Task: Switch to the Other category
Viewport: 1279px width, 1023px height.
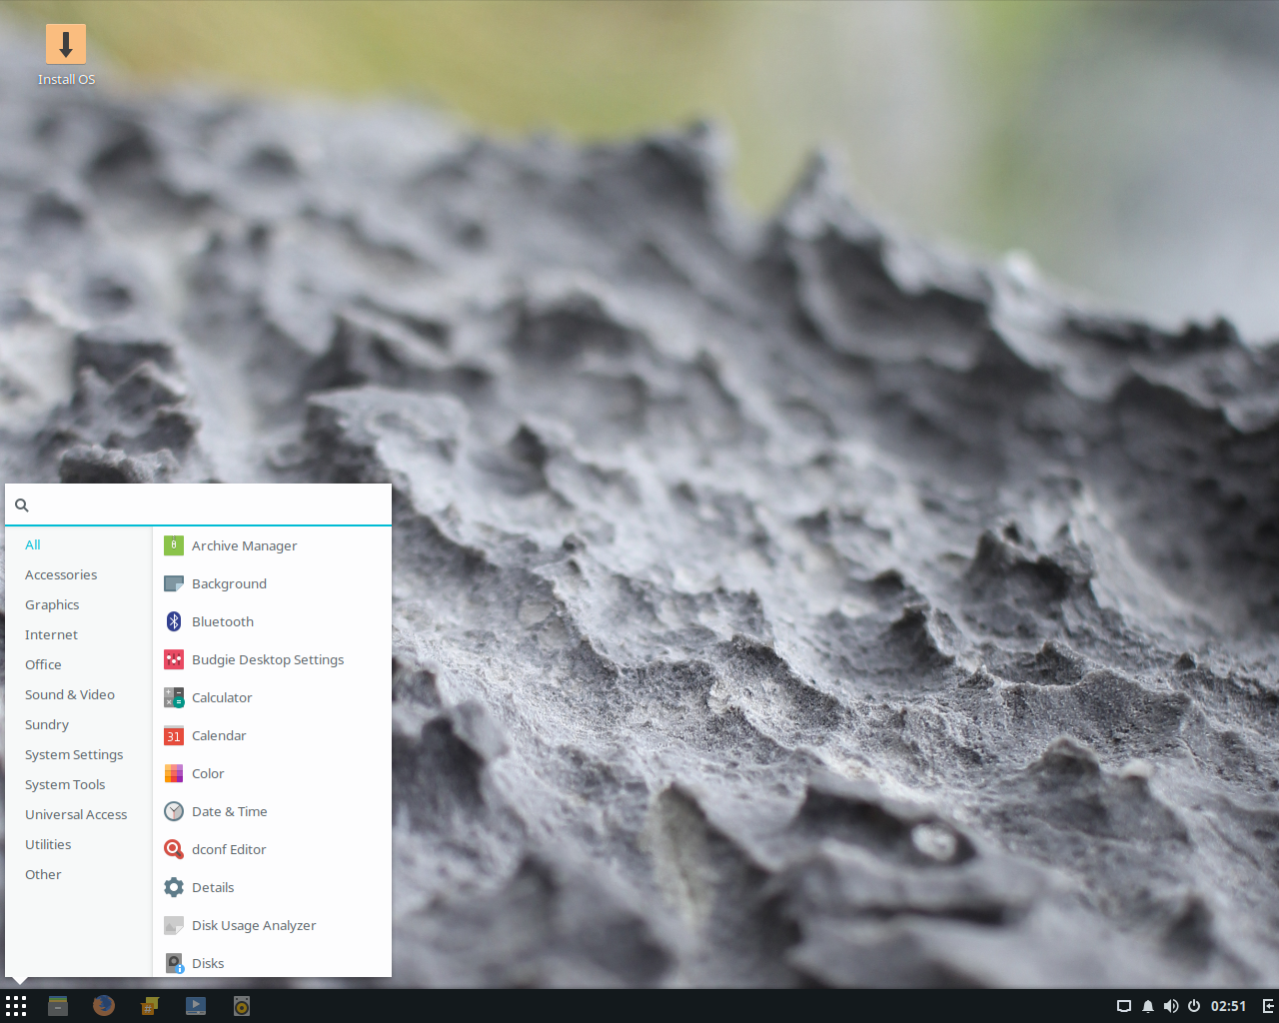Action: click(x=78, y=874)
